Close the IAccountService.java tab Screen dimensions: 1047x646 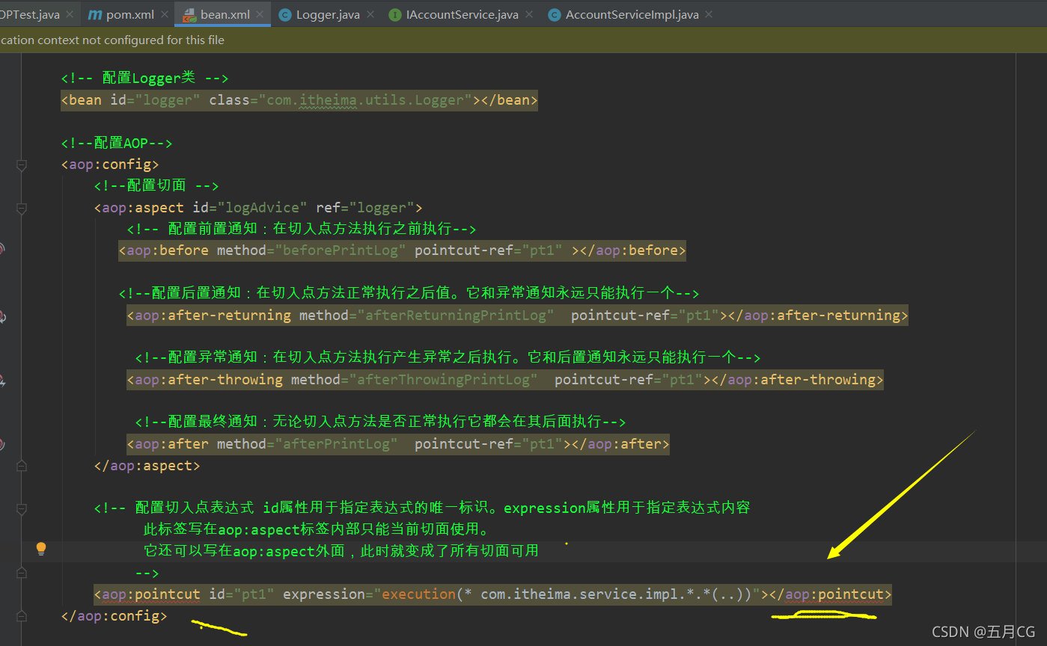click(529, 14)
